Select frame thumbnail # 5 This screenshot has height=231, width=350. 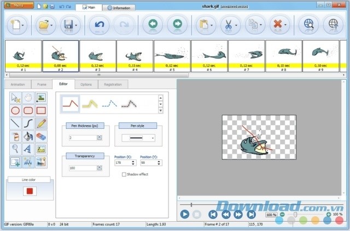click(x=172, y=56)
